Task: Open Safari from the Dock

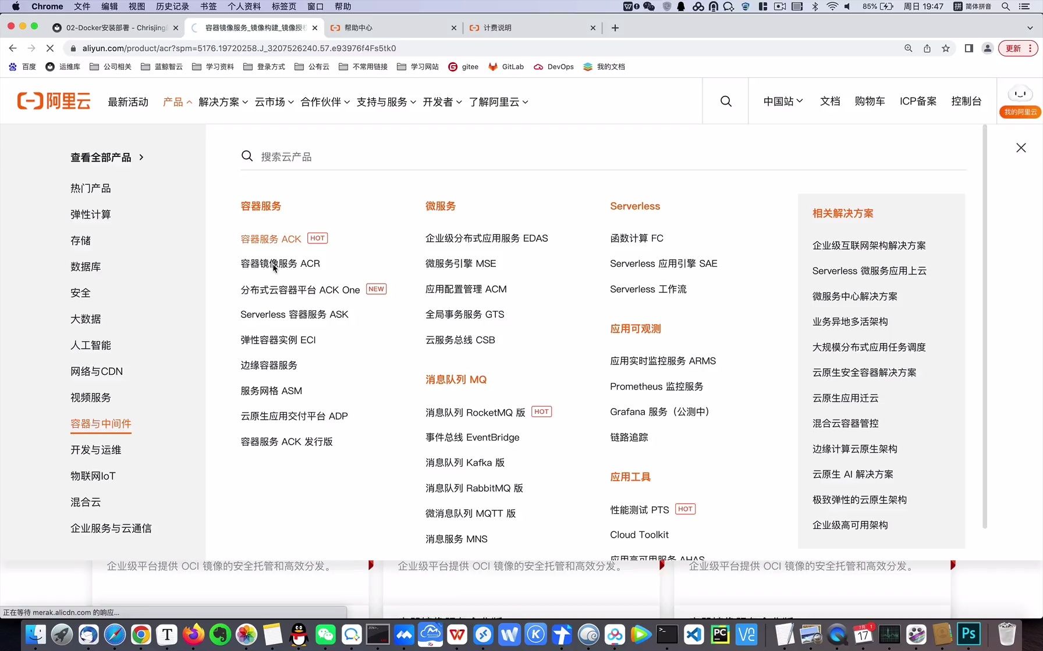Action: (x=115, y=634)
